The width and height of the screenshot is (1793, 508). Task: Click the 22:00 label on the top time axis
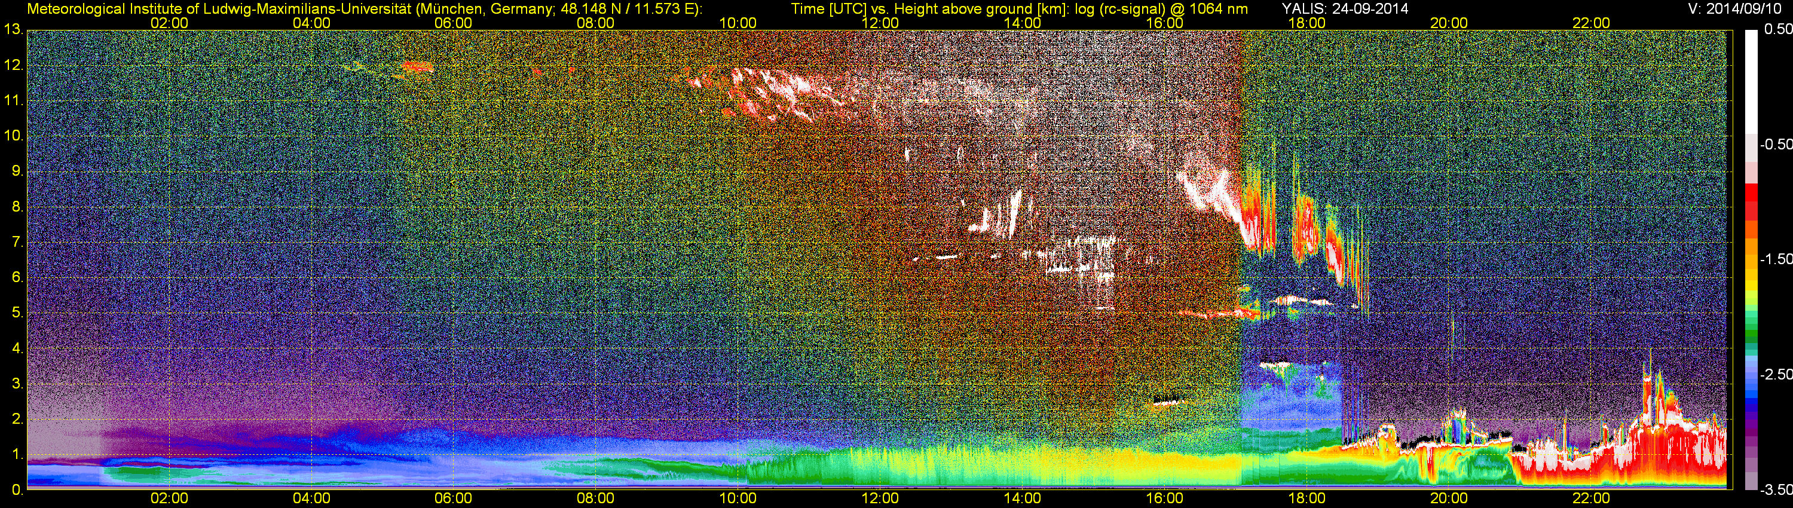[x=1591, y=23]
